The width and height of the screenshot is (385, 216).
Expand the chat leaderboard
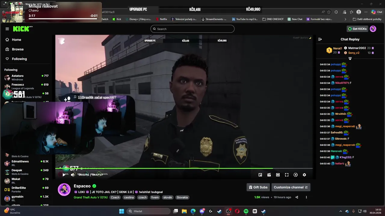tap(350, 58)
